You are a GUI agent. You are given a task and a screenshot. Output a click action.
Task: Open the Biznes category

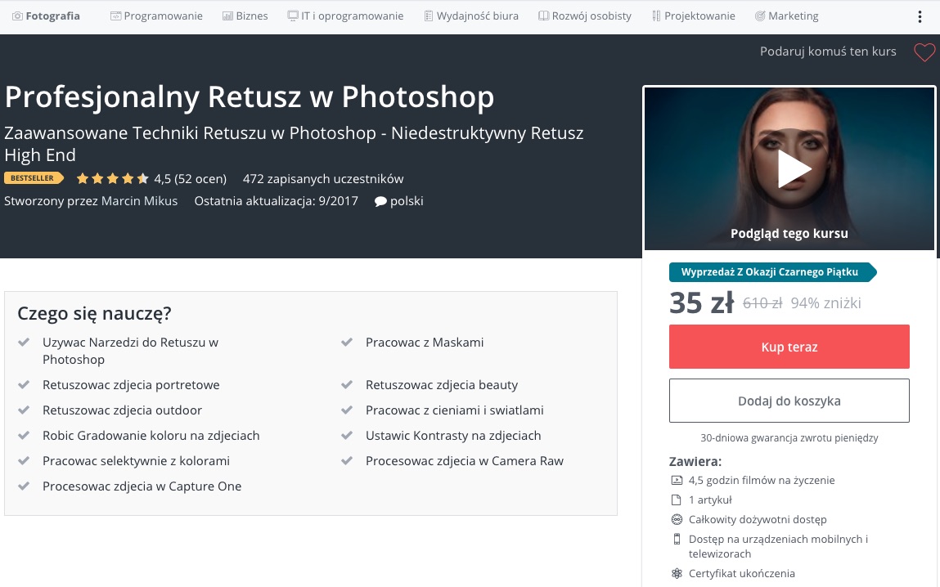pyautogui.click(x=245, y=16)
